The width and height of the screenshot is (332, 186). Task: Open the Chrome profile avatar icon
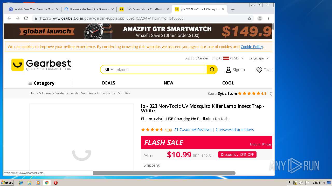point(260,18)
